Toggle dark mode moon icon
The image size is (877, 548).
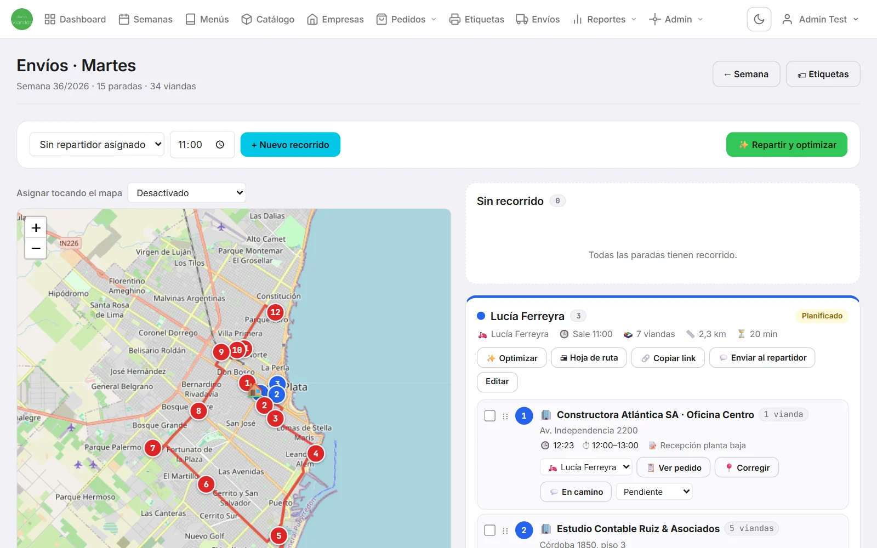point(759,19)
